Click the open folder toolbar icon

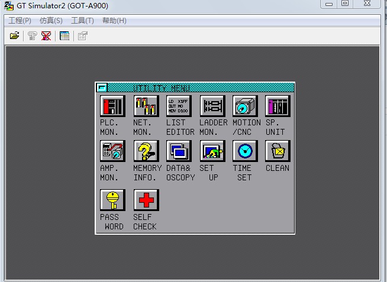tap(15, 36)
